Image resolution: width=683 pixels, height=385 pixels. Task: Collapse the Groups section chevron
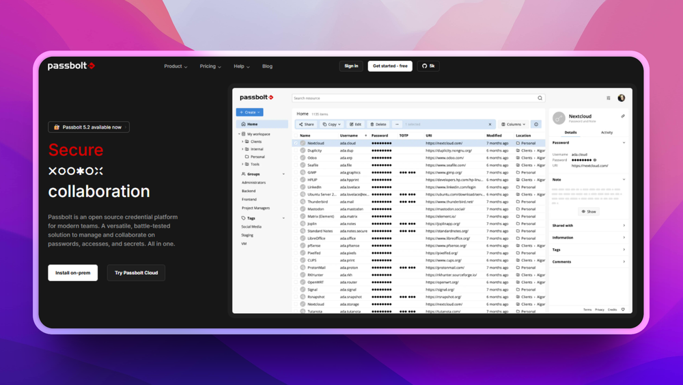[283, 174]
